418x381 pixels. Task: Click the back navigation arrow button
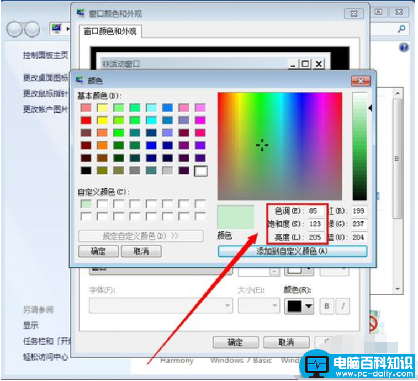[14, 29]
